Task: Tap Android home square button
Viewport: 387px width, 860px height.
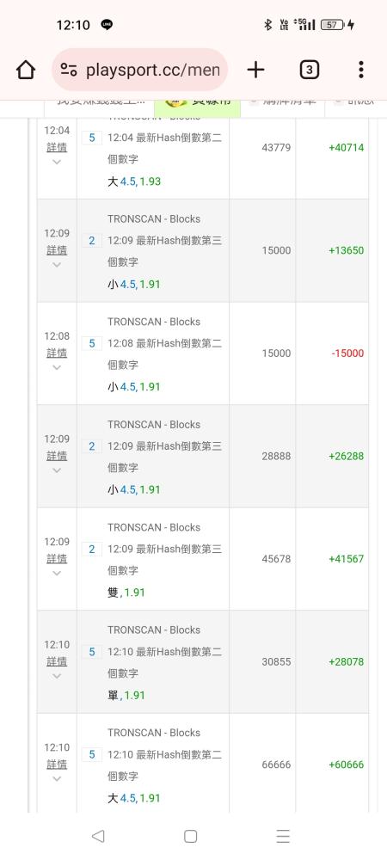Action: tap(190, 836)
